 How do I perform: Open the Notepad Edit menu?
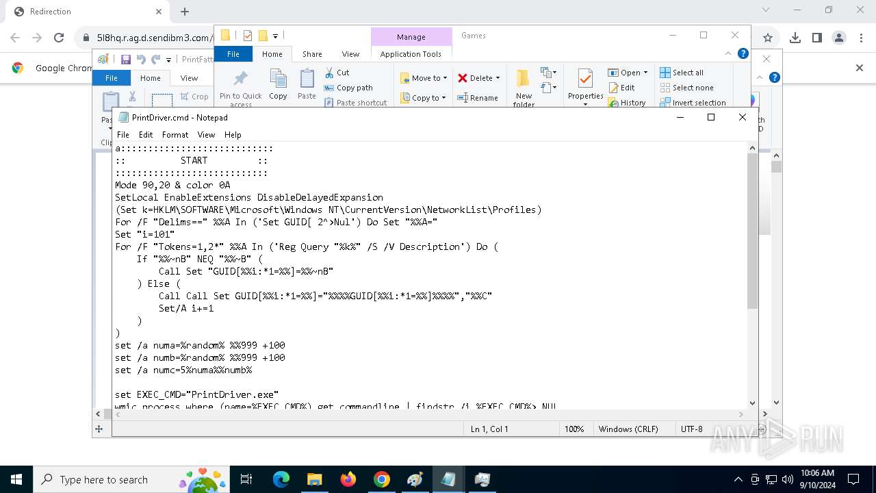pos(146,135)
